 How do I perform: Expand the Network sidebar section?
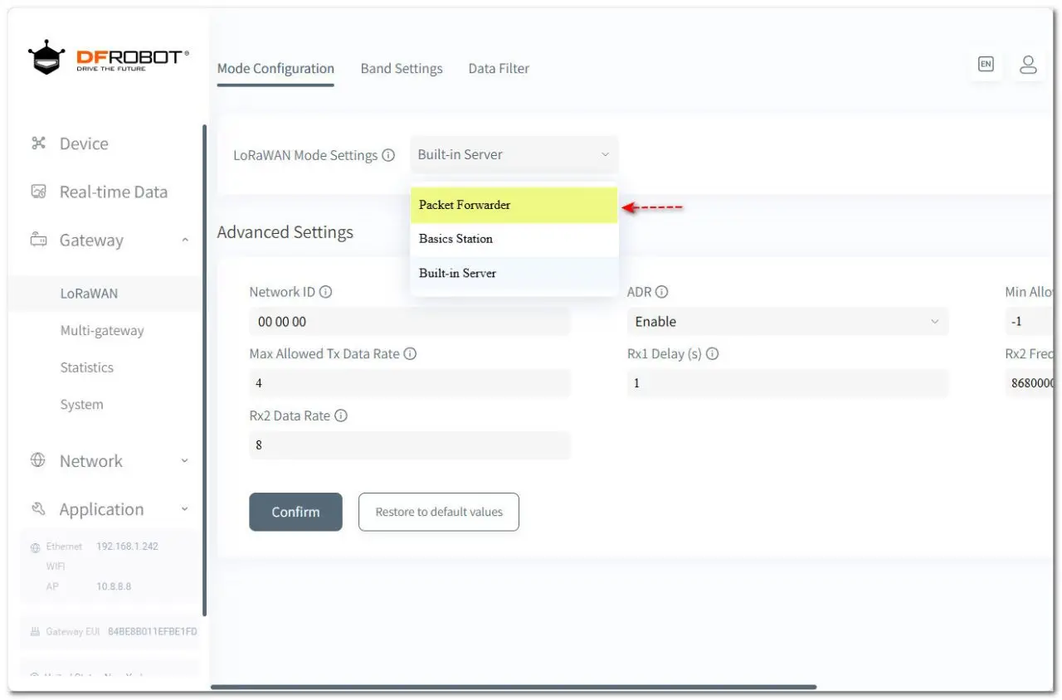[184, 461]
